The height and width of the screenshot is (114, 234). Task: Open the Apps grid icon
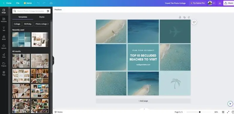click(4, 73)
